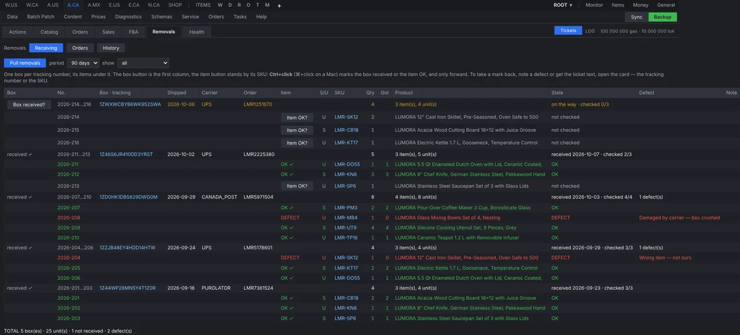740x335 pixels.
Task: Open the General section
Action: coord(666,5)
